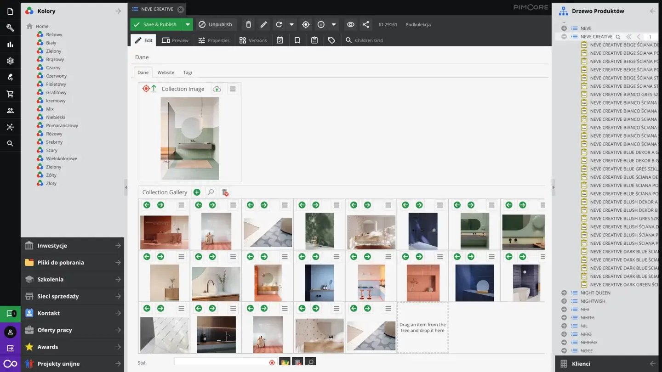The height and width of the screenshot is (372, 662).
Task: Select the Czerwony color in tree
Action: pos(56,76)
